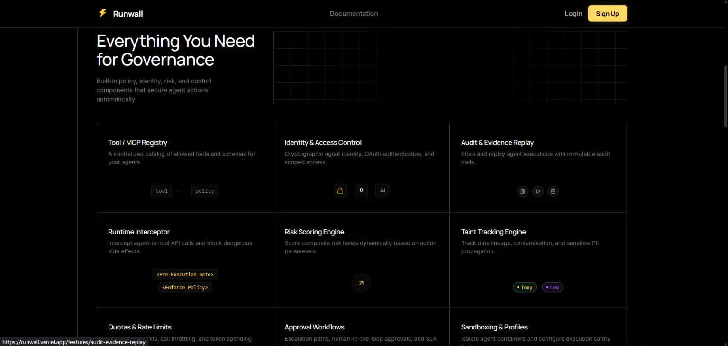Image resolution: width=728 pixels, height=346 pixels.
Task: Click the Login link
Action: pyautogui.click(x=573, y=14)
